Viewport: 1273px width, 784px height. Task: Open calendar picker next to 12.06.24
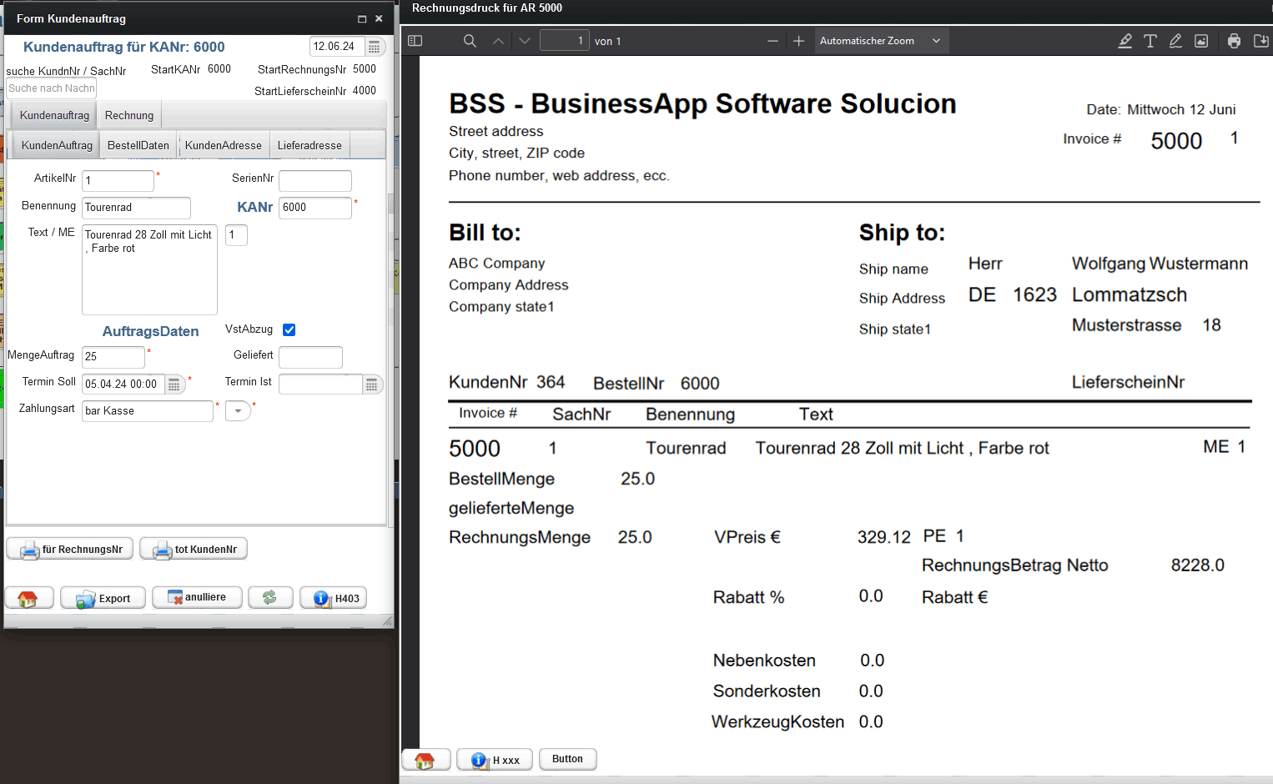375,47
